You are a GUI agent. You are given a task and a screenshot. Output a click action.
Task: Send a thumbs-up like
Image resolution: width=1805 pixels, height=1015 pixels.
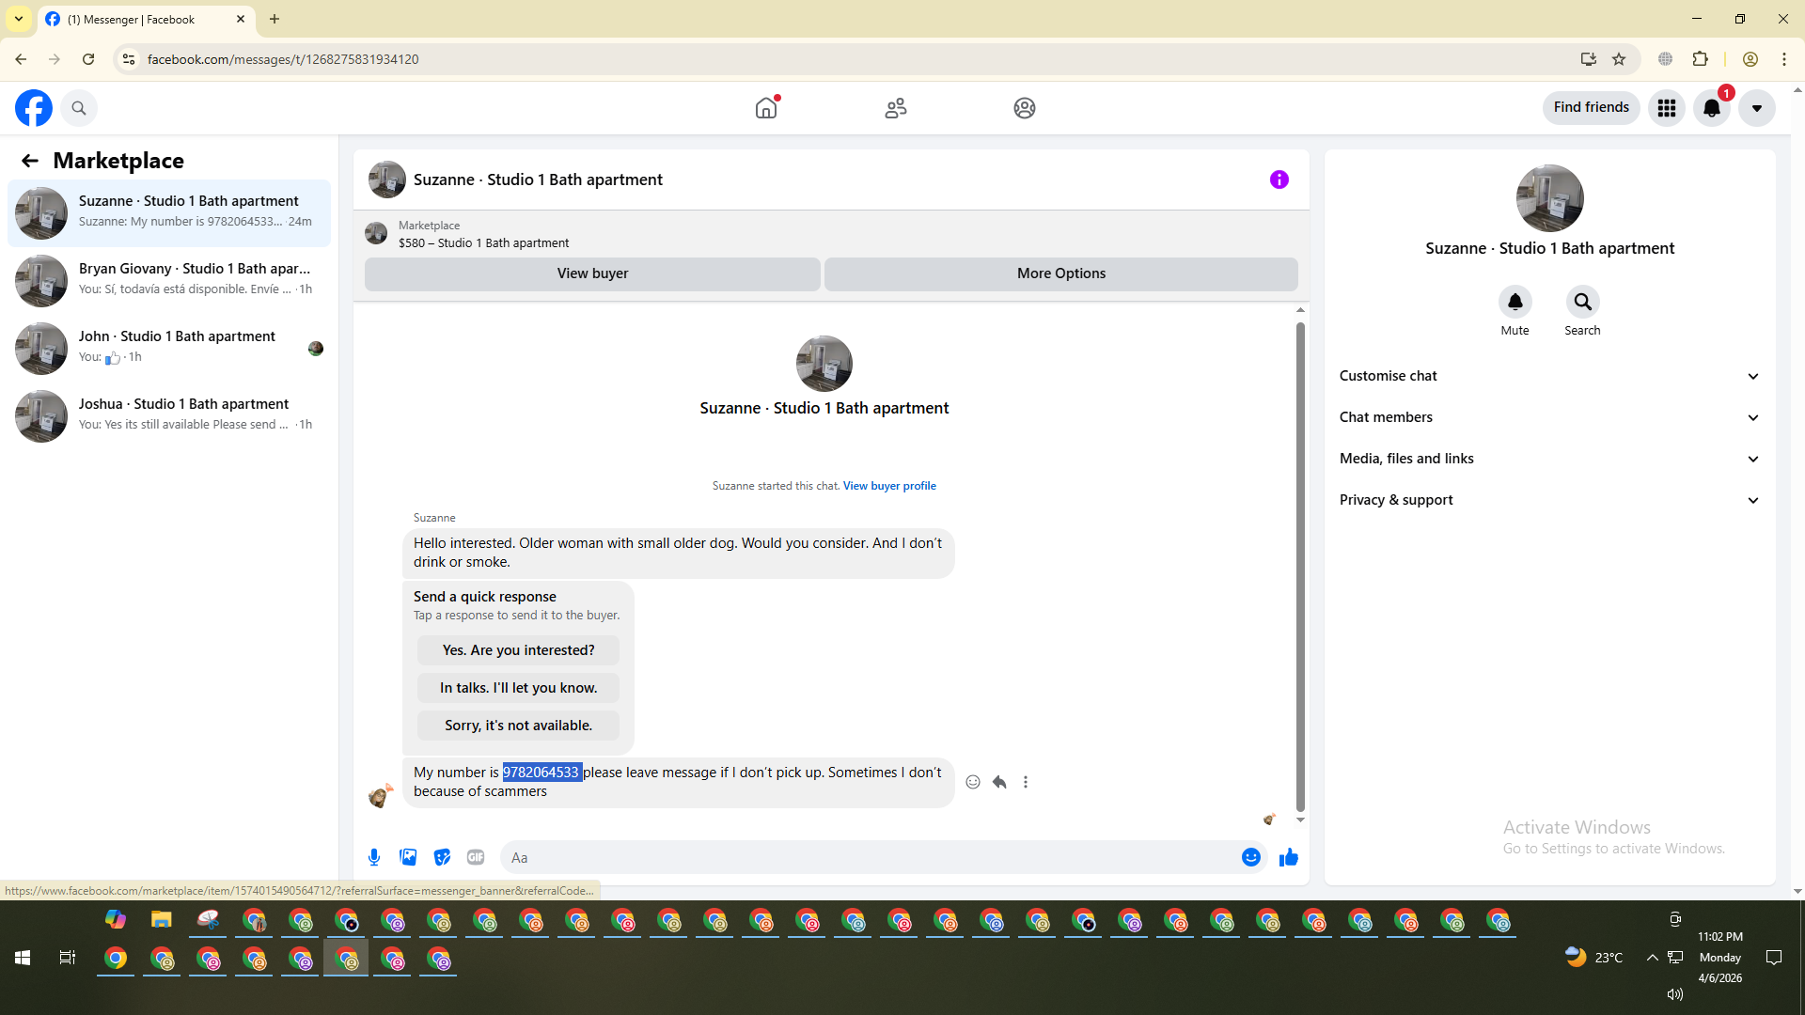coord(1289,857)
